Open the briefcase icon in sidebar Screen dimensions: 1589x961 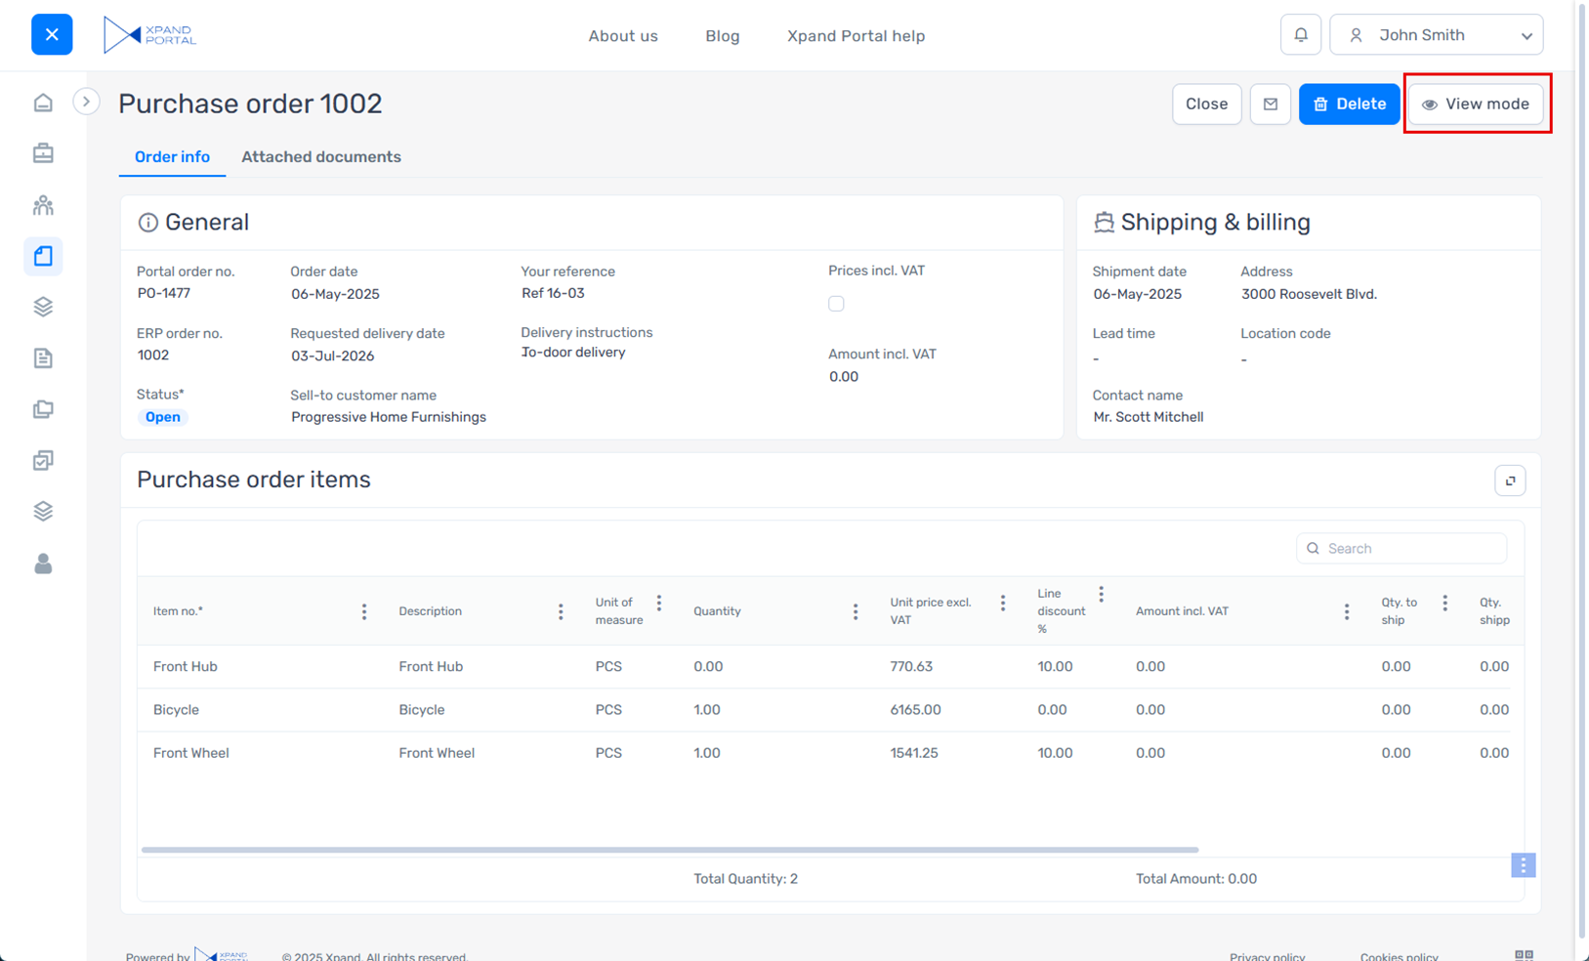point(43,153)
